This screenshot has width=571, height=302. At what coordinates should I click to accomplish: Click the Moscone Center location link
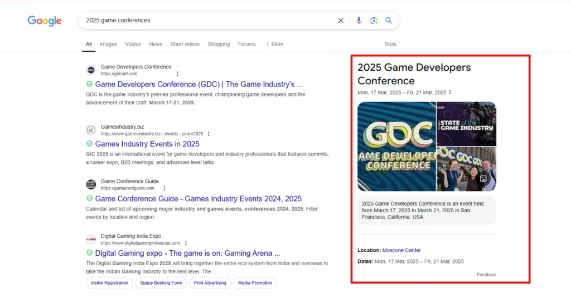[x=401, y=250]
